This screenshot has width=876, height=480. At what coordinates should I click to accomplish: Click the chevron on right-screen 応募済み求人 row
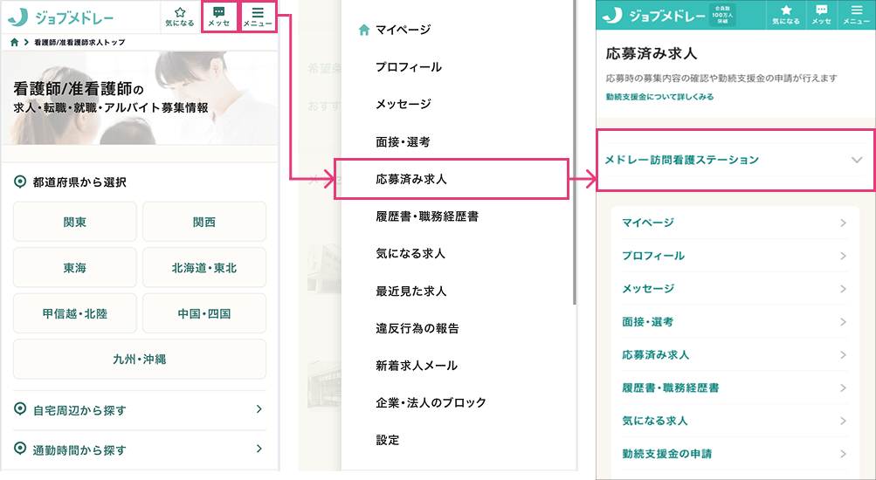(x=843, y=354)
